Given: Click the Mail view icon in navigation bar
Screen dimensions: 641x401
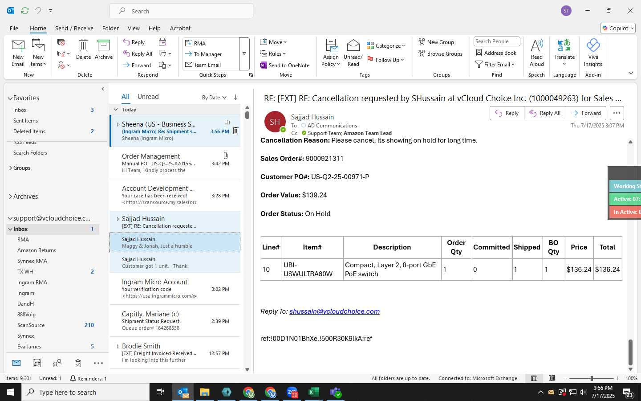Looking at the screenshot, I should [16, 363].
